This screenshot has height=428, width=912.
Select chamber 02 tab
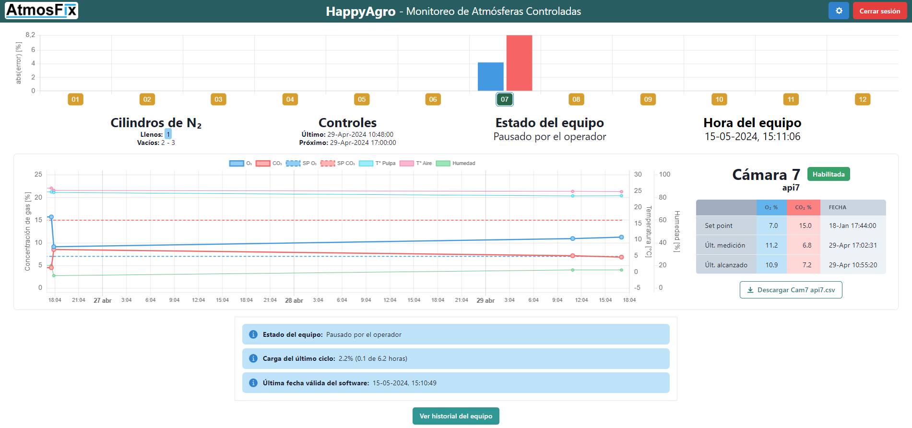tap(147, 99)
